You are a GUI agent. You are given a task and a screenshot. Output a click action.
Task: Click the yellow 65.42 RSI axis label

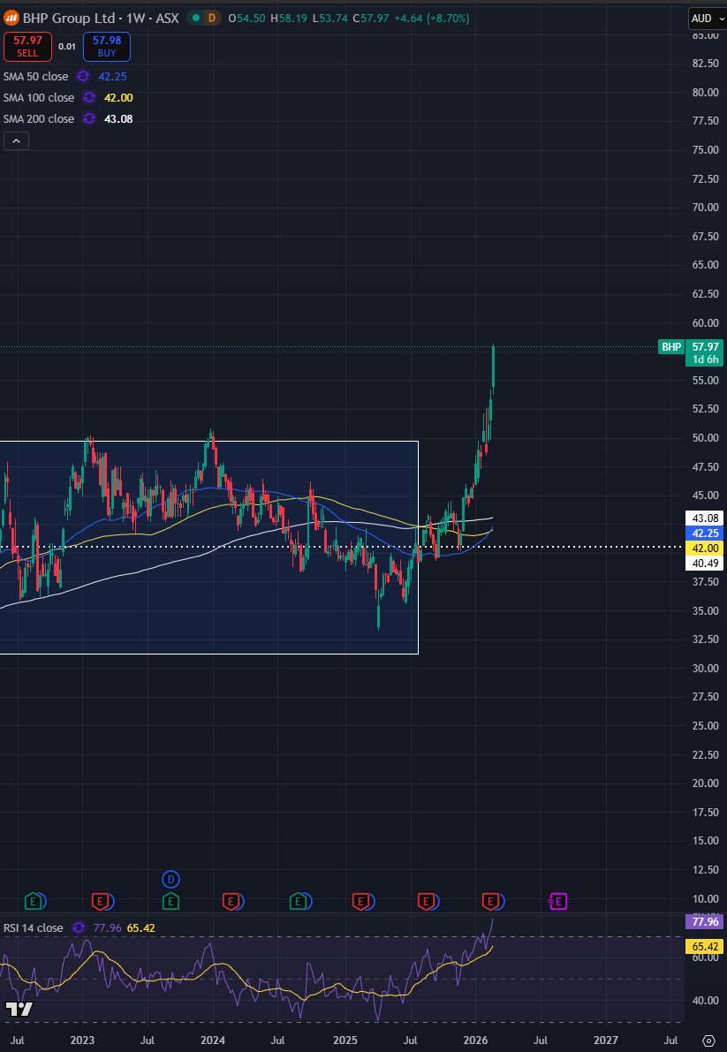pyautogui.click(x=703, y=947)
